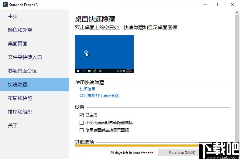Screen dimensions: 240x159
Task: Click the desktop quick-hide preview image
Action: point(104,54)
